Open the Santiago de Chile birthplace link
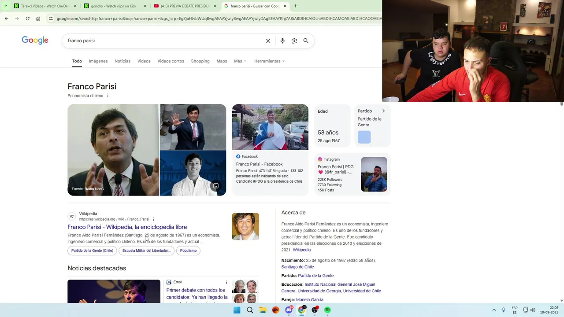Screen dimensions: 564x317 [297, 267]
